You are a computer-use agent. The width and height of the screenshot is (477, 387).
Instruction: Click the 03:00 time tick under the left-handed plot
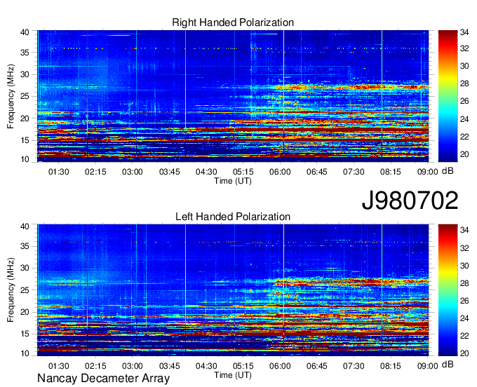[x=133, y=366]
